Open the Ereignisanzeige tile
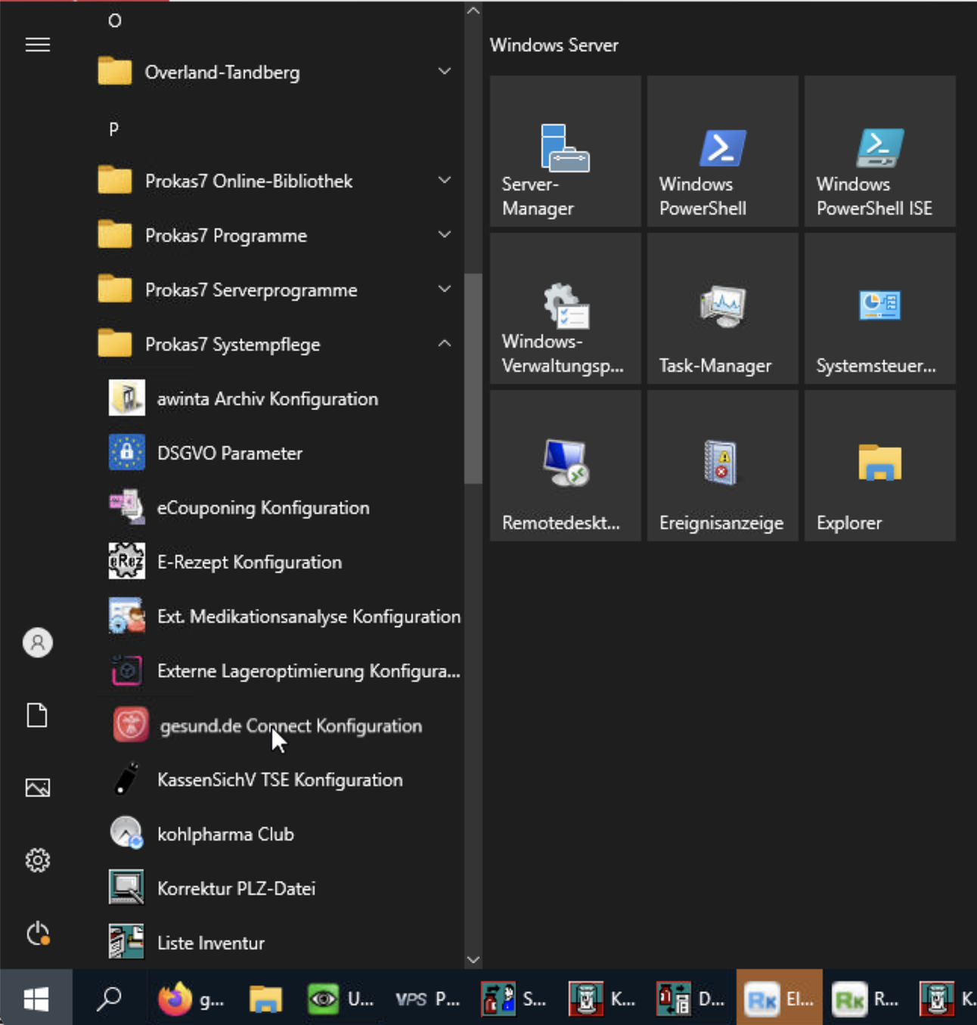The height and width of the screenshot is (1025, 977). coord(722,466)
